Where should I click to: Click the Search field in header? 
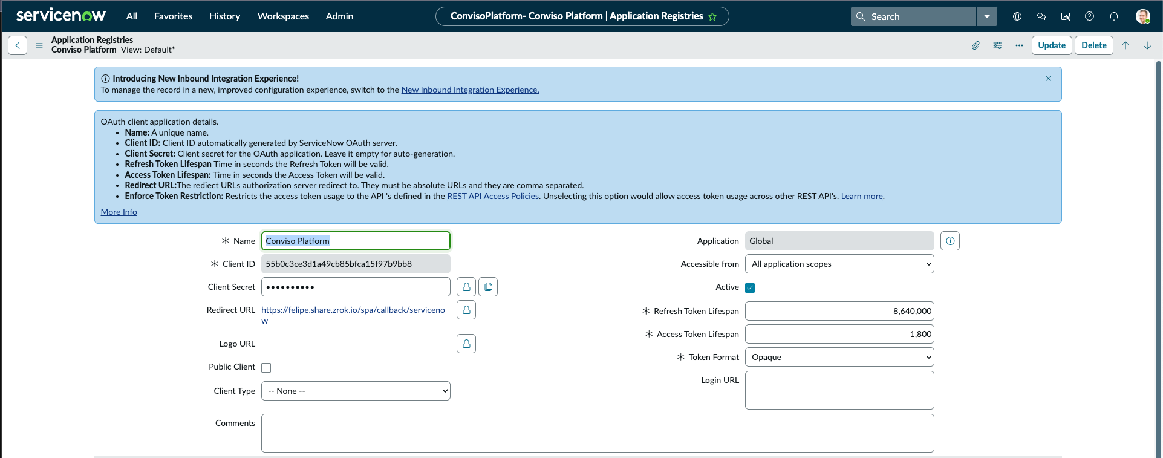913,16
